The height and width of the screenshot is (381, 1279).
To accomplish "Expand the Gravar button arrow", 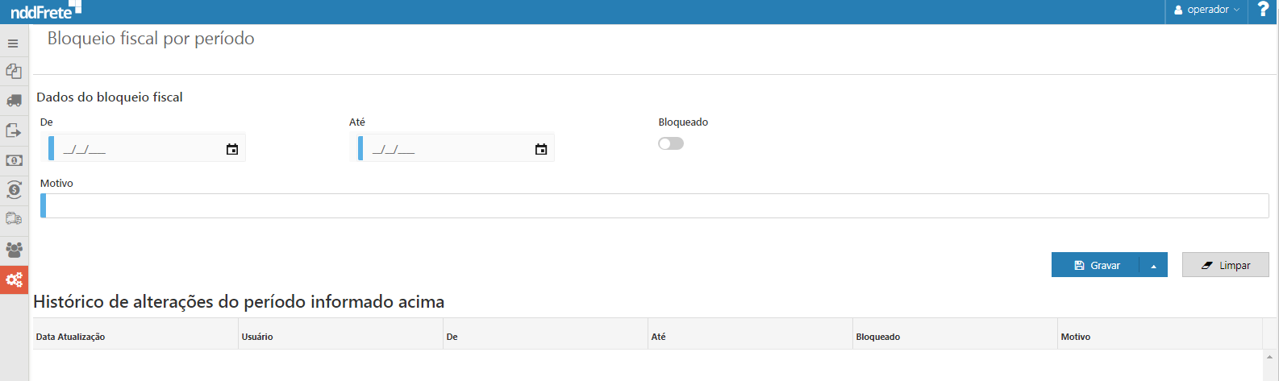I will [1153, 265].
